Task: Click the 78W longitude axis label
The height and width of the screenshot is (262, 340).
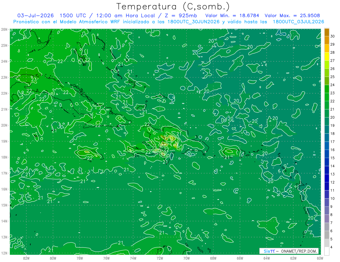Action: (x=80, y=258)
